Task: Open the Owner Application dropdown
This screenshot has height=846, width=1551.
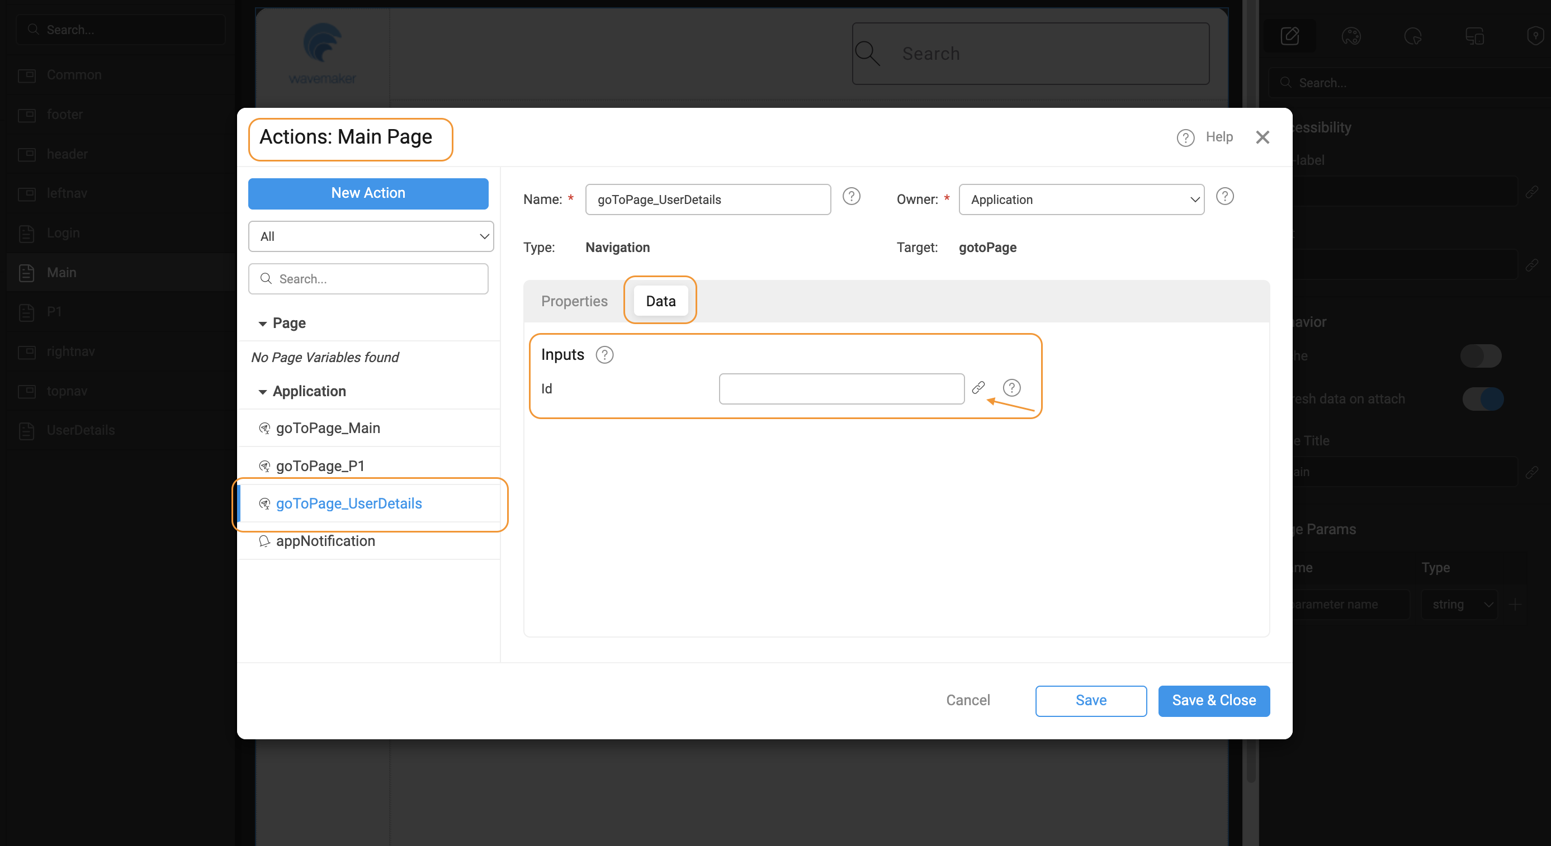Action: [x=1081, y=200]
